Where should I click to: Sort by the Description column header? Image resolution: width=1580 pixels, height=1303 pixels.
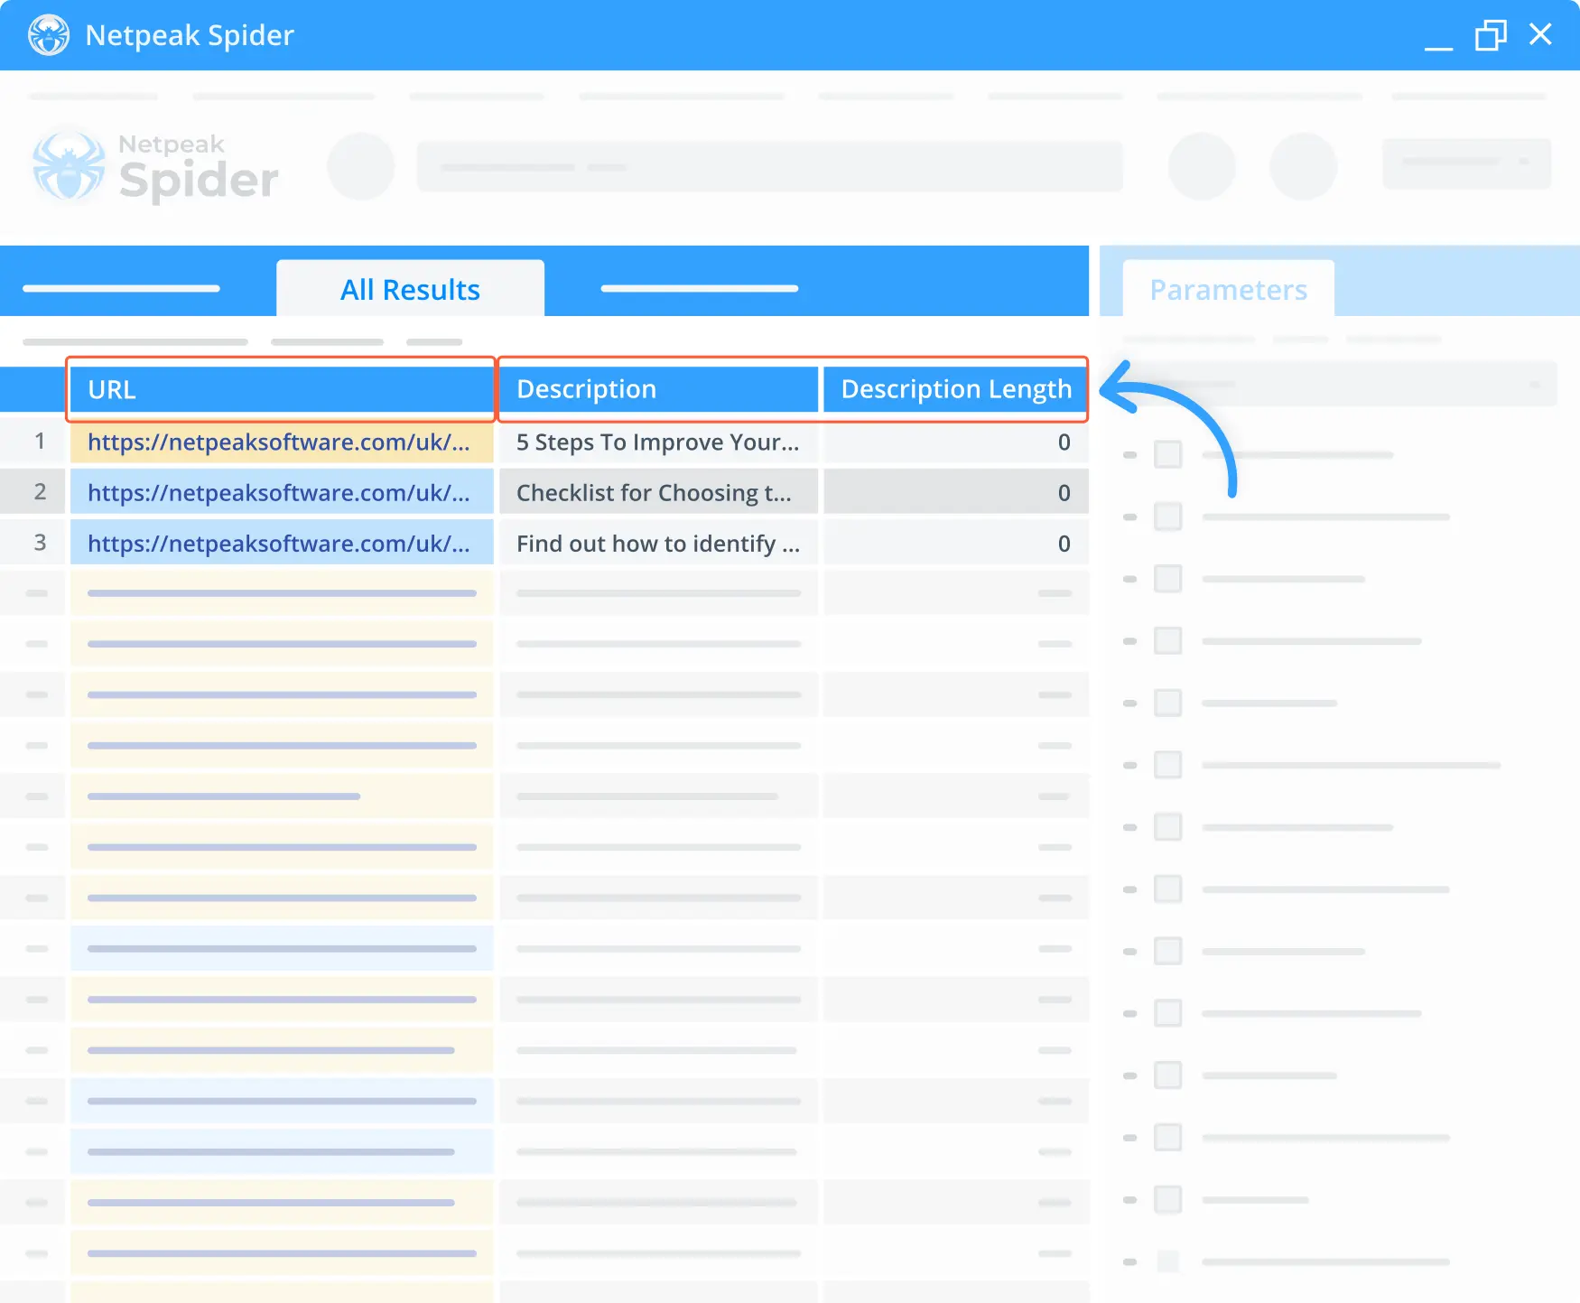coord(658,389)
